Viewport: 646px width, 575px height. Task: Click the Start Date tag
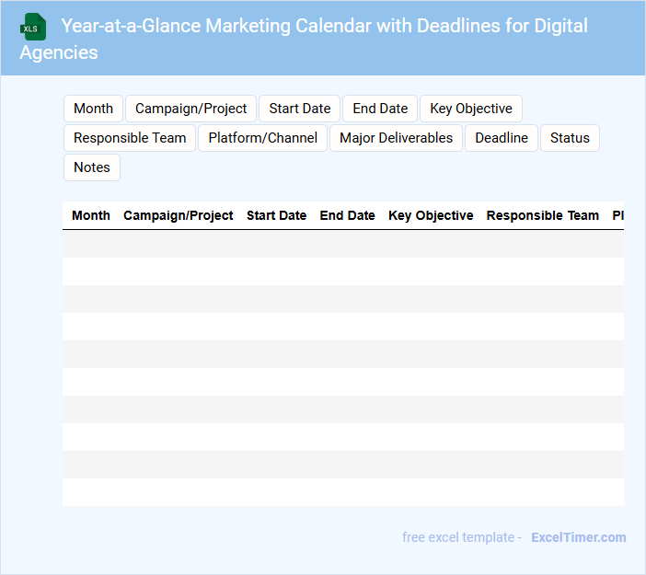pos(300,109)
